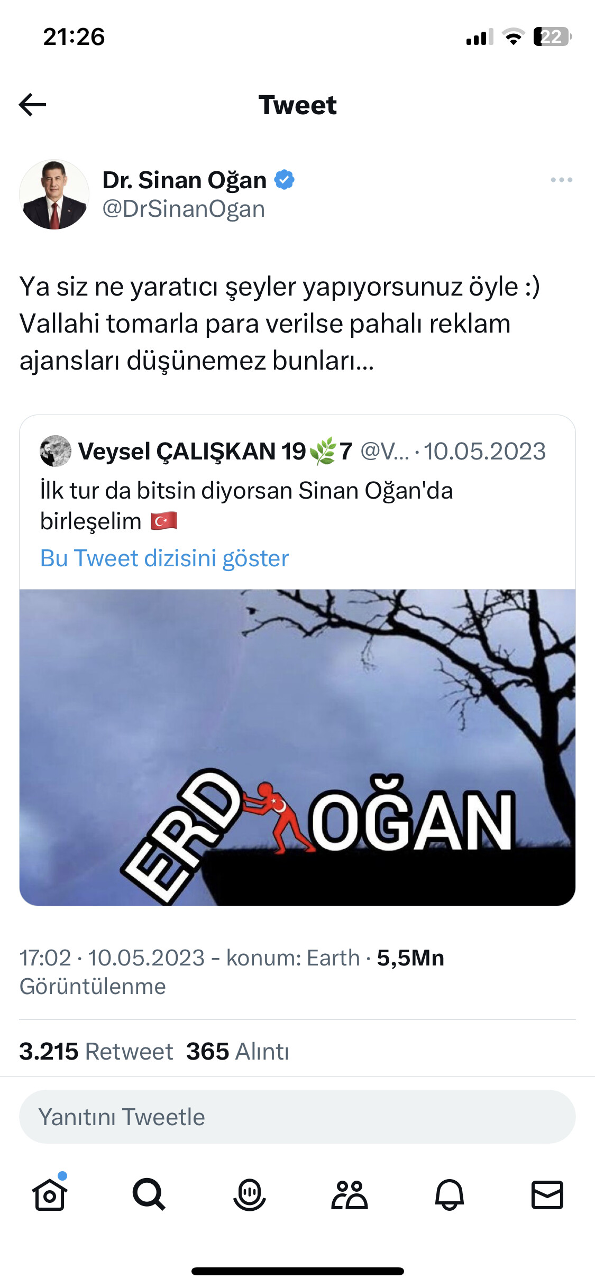Tap the back arrow icon
The height and width of the screenshot is (1288, 595).
click(x=32, y=105)
